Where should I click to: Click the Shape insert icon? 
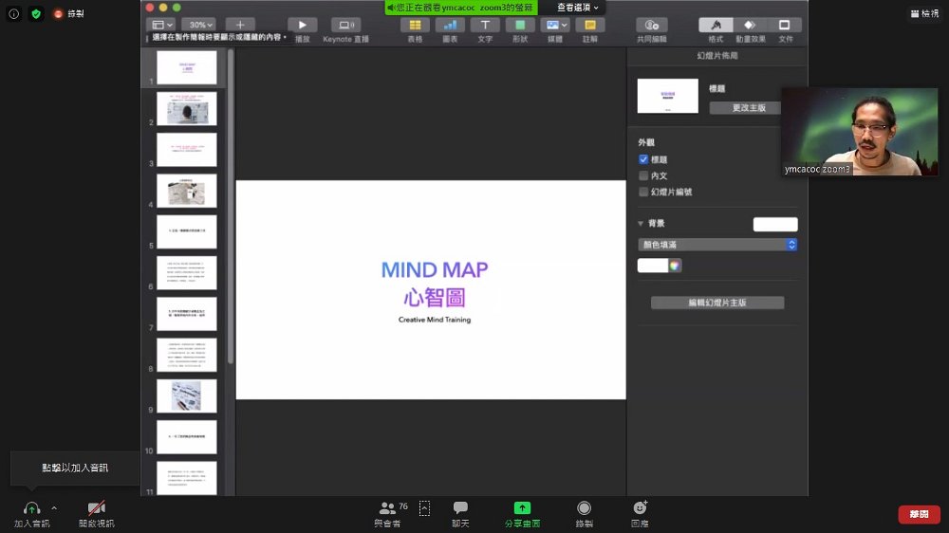click(520, 25)
